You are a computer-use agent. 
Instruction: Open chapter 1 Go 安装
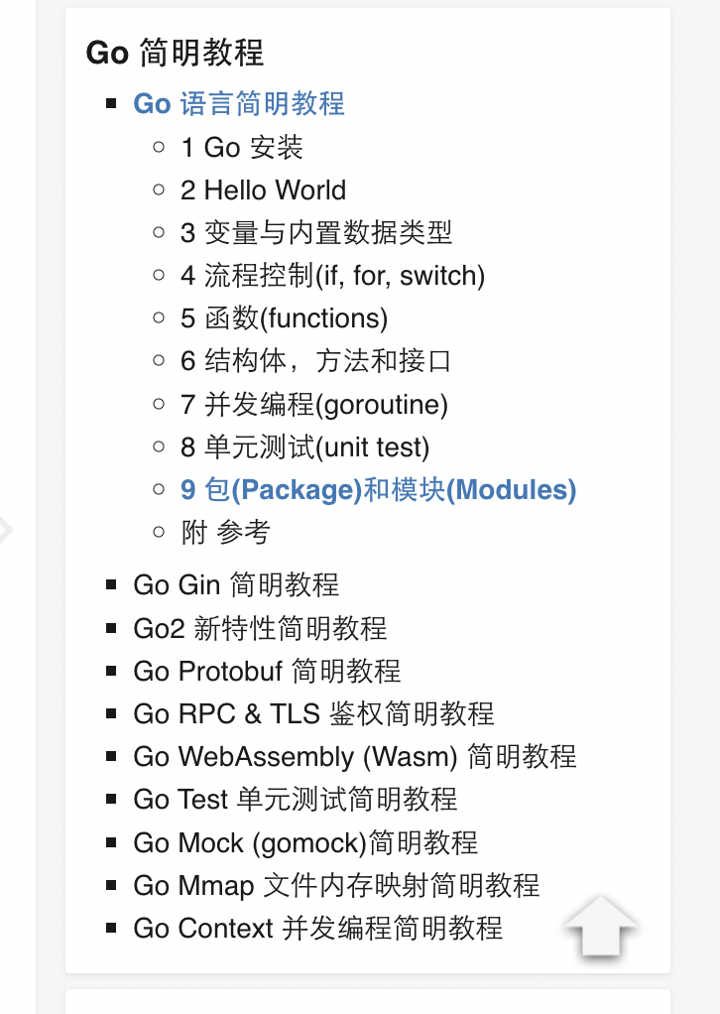(242, 148)
